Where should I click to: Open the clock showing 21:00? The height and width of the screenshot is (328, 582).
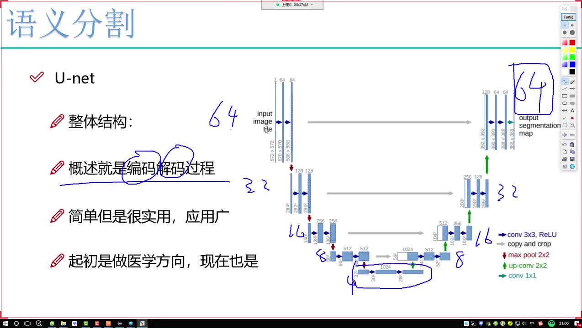click(x=564, y=323)
